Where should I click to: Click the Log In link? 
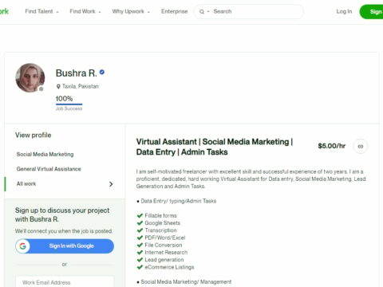[x=344, y=11]
